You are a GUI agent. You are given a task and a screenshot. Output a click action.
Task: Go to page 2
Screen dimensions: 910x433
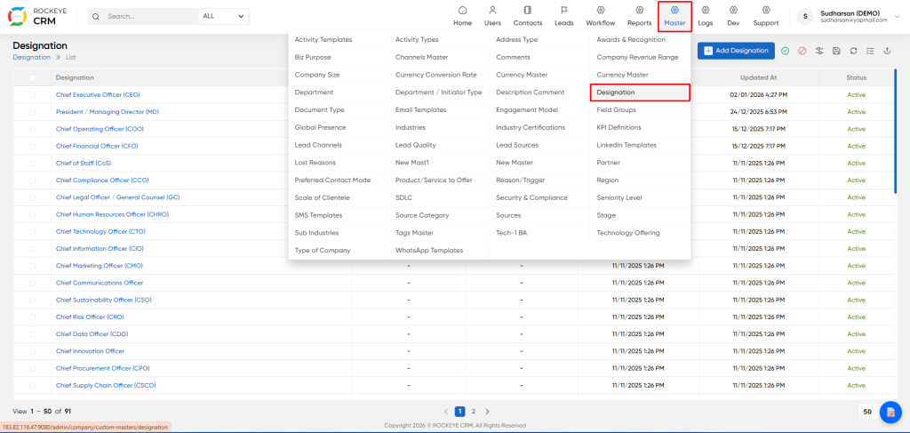coord(474,412)
